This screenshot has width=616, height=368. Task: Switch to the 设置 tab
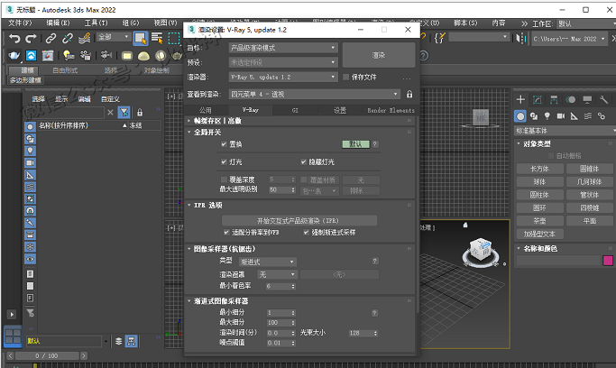pos(340,110)
